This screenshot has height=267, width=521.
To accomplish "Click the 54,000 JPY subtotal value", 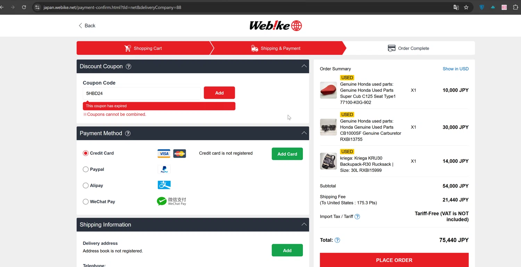I will (x=455, y=186).
